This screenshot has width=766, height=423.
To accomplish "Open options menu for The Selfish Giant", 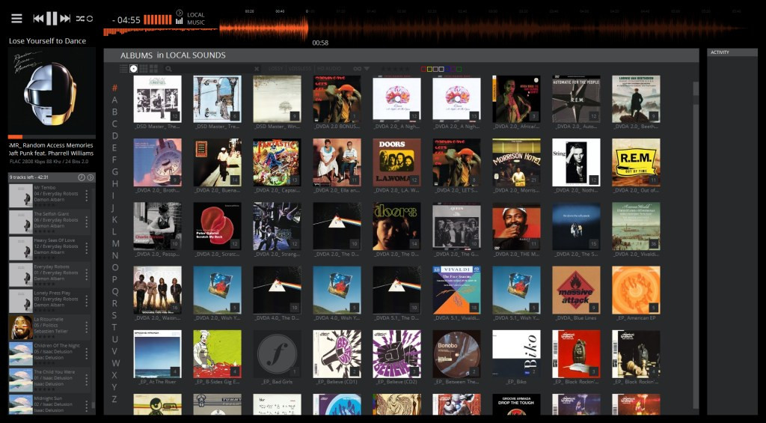I will [87, 222].
